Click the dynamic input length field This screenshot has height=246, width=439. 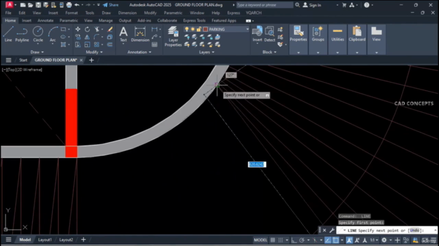point(257,164)
